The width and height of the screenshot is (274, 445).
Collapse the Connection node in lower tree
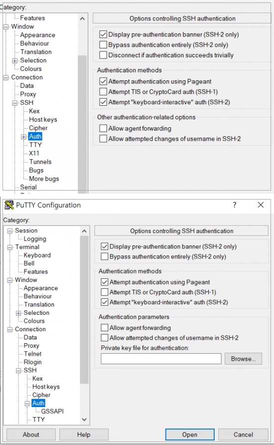[10, 330]
